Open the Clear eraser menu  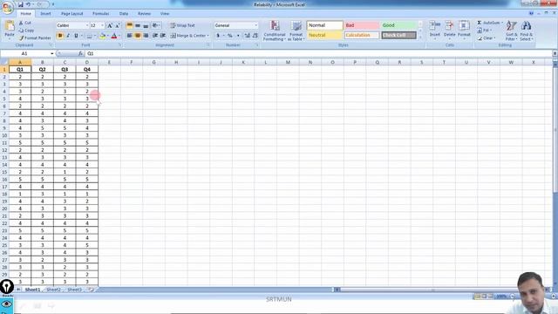tap(487, 38)
